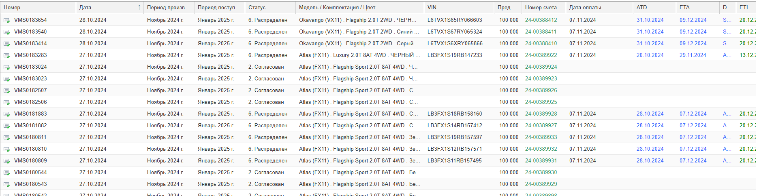Select VIN cell L6TVX1S67RY065324
Viewport: 759px width, 196px height.
point(454,32)
